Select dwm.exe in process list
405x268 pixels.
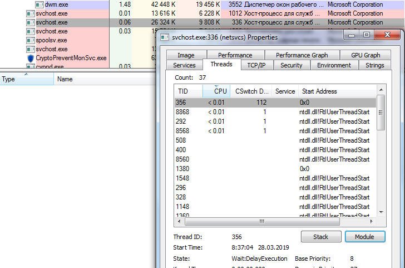56,4
